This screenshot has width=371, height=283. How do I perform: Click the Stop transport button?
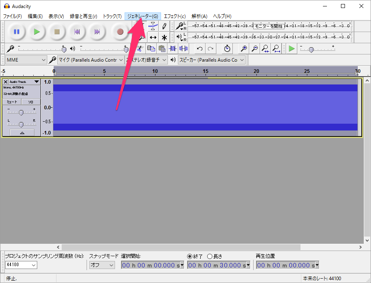coord(57,32)
